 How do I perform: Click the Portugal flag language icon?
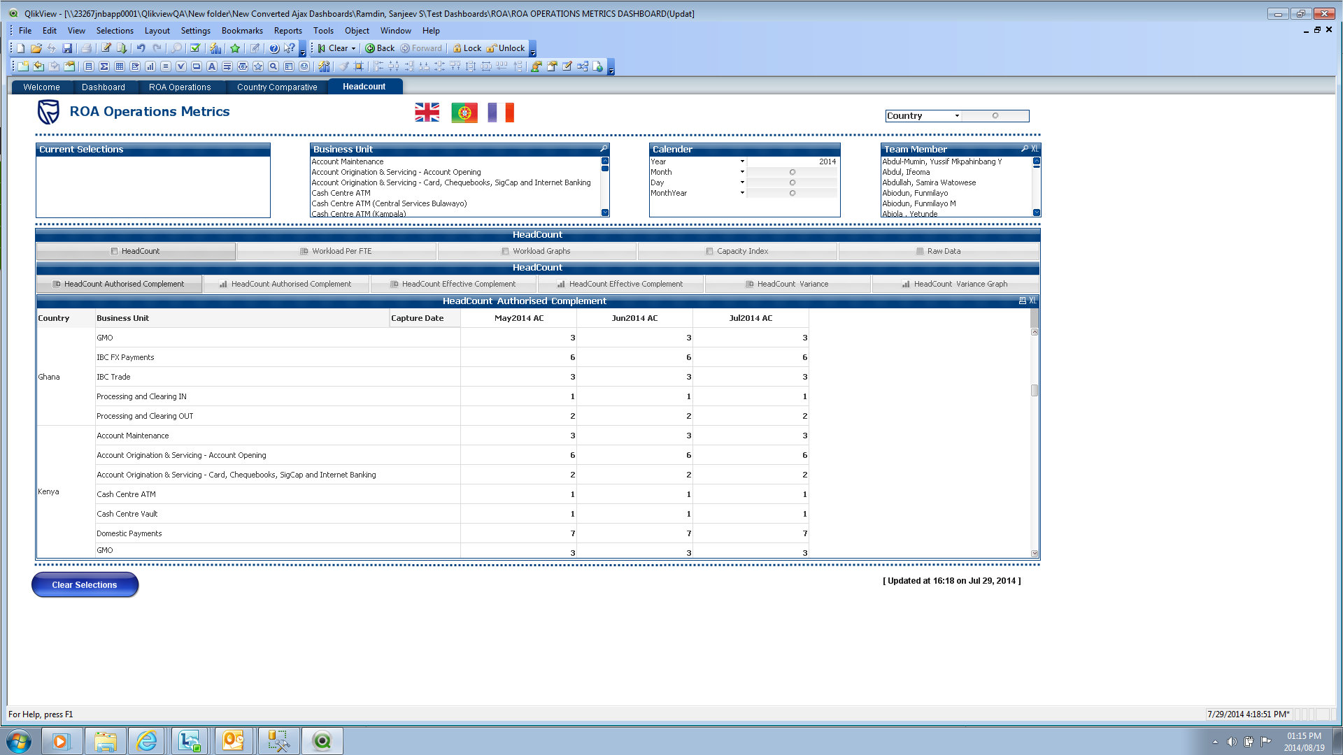pos(464,113)
